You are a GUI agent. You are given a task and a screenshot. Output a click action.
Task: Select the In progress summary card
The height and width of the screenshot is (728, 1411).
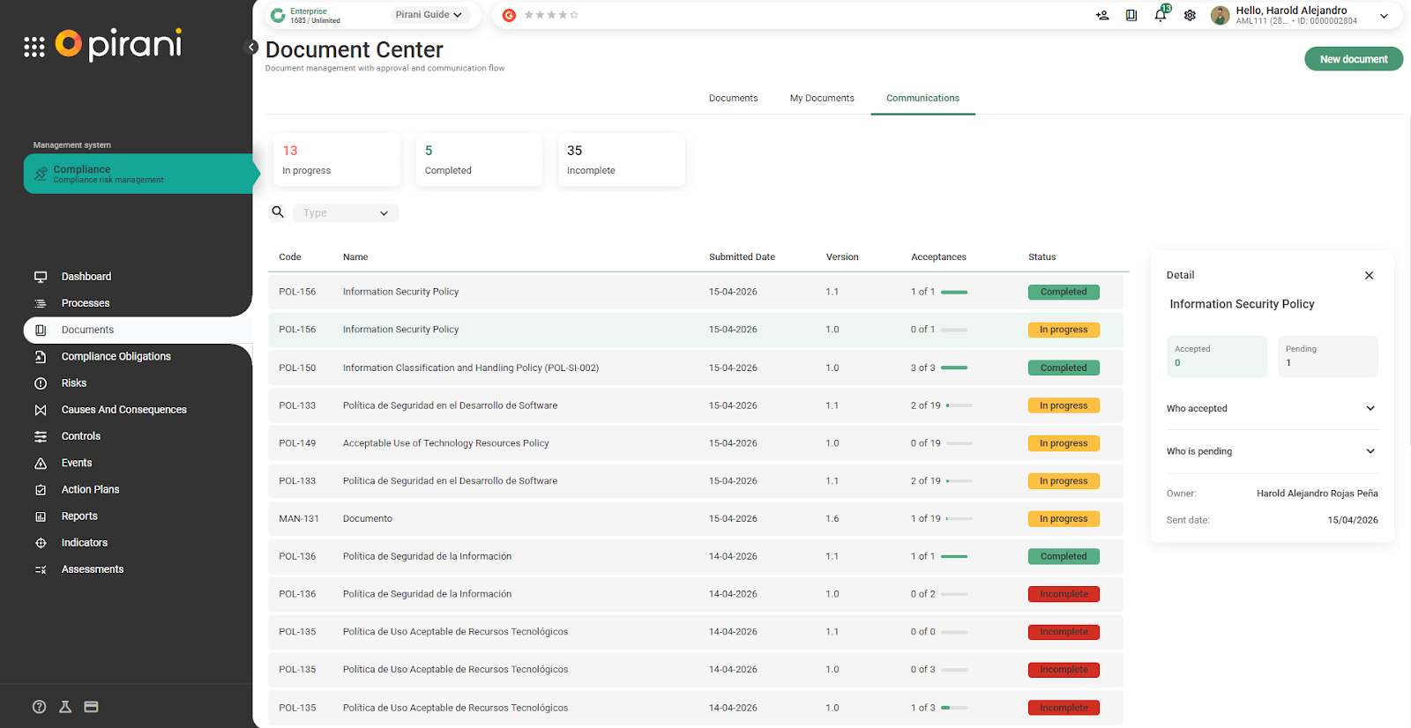coord(337,160)
